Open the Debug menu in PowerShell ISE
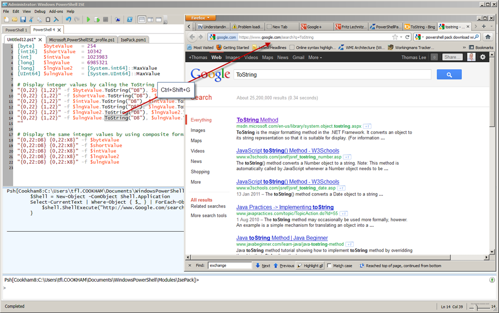 click(40, 11)
